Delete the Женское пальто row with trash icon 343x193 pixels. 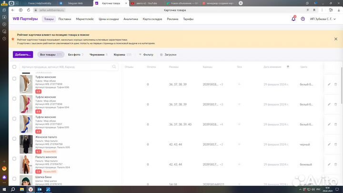(x=335, y=144)
